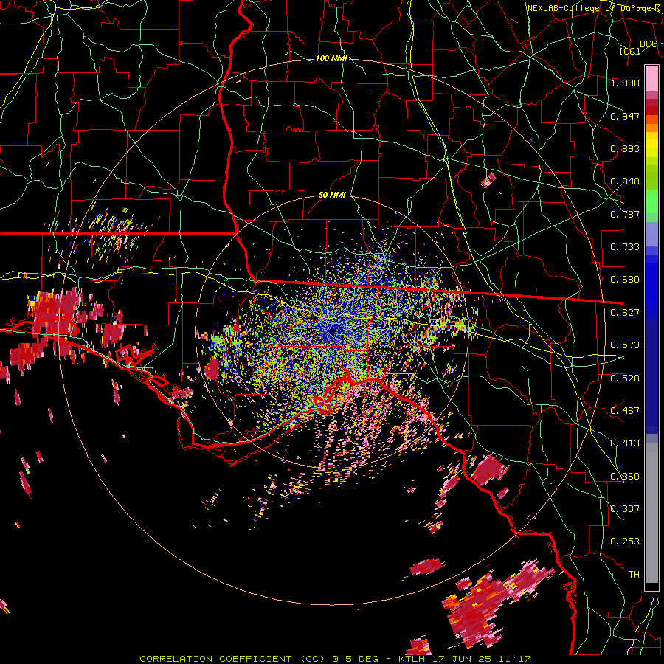Click the 0.893 value on color scale
664x664 pixels.
[625, 148]
